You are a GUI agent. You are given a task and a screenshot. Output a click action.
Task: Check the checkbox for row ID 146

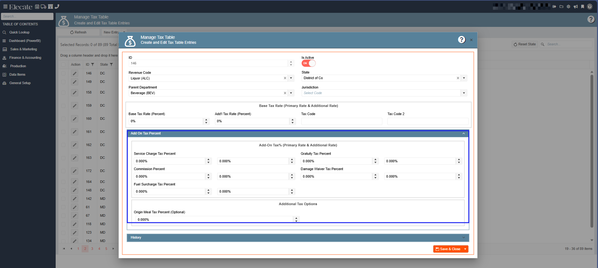click(63, 73)
